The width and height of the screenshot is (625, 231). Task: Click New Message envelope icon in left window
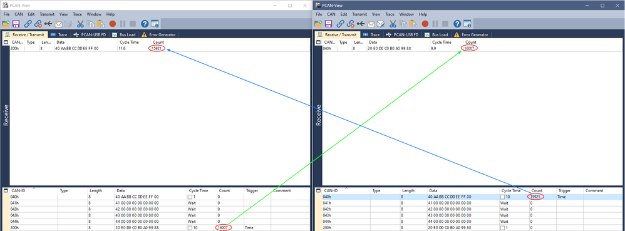(58, 24)
